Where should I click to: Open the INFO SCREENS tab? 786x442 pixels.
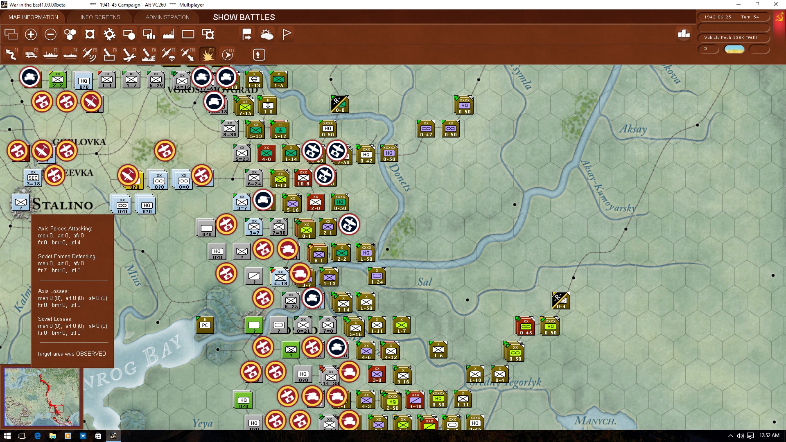point(100,17)
